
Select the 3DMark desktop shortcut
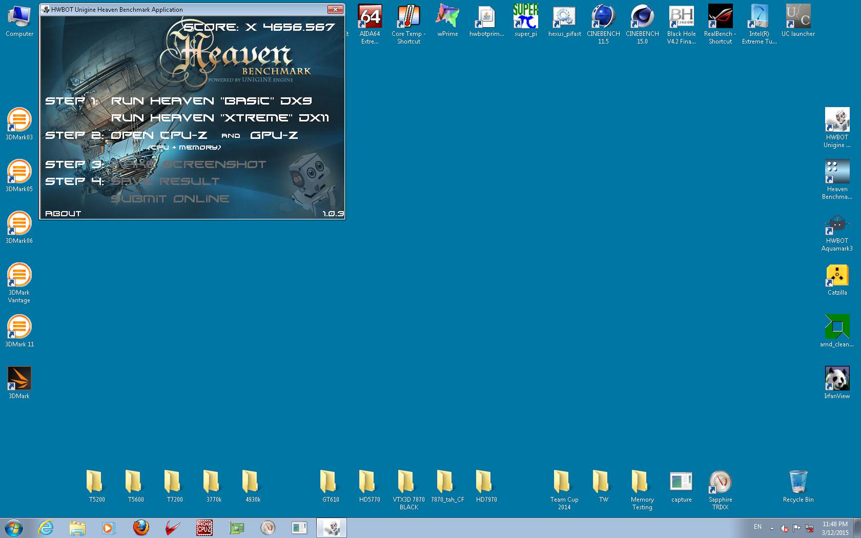(19, 382)
